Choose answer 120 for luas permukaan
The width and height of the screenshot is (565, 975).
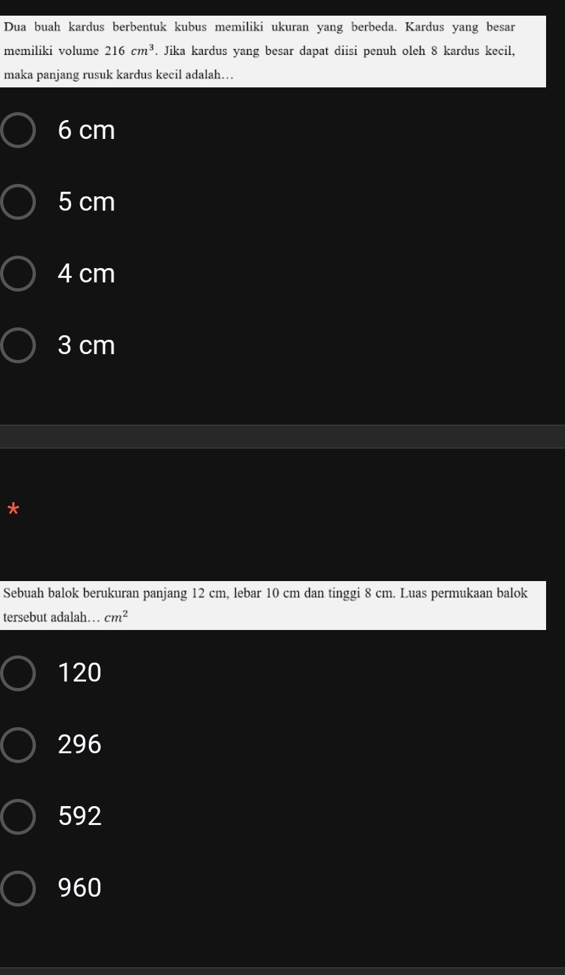pos(17,672)
